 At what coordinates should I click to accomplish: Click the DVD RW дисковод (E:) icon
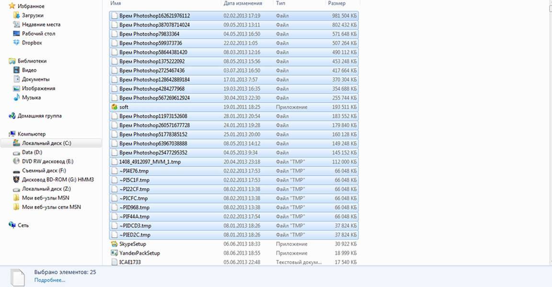click(16, 161)
